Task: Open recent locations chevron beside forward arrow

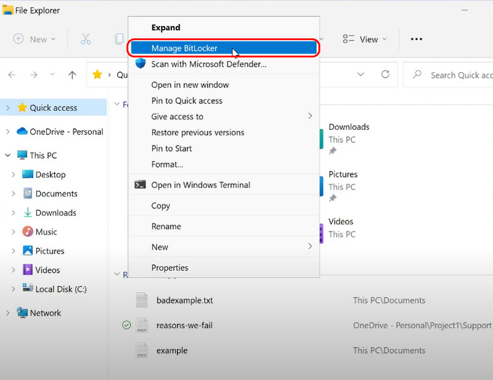Action: [x=52, y=74]
